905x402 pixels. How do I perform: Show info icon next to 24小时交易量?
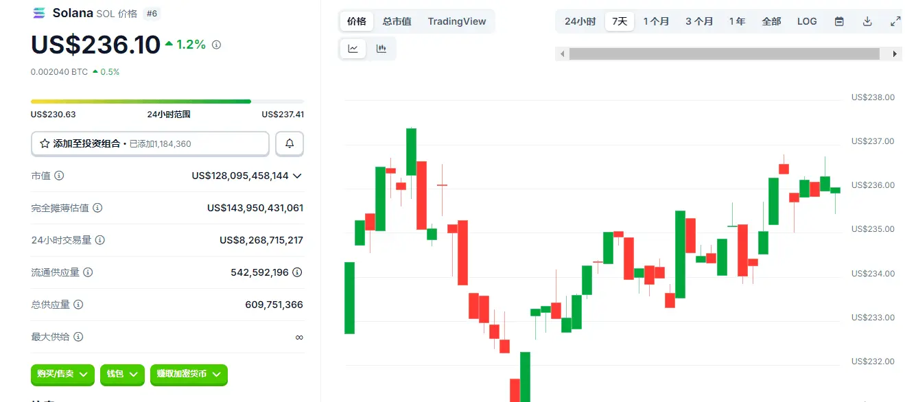[x=99, y=240]
